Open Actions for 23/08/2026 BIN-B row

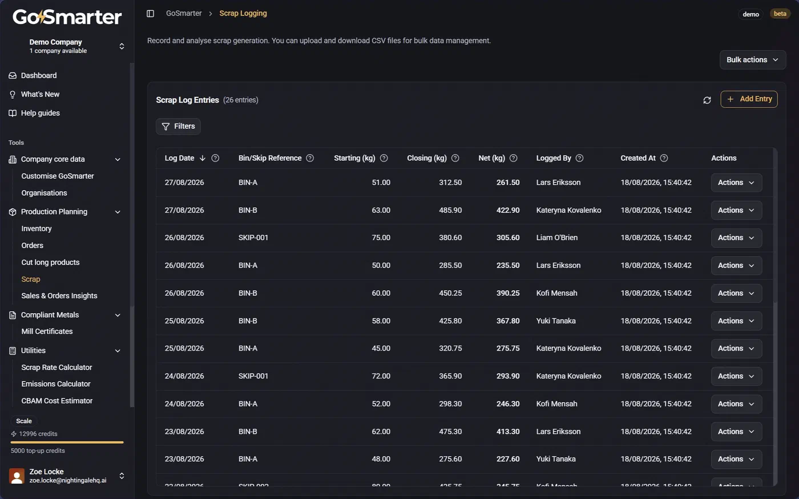(736, 432)
